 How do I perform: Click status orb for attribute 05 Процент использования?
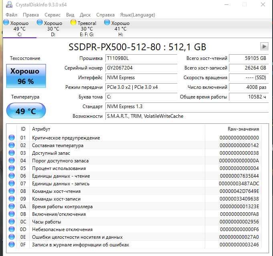coord(12,168)
